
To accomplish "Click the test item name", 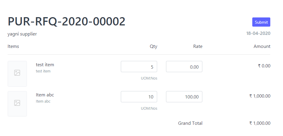I will [45, 65].
